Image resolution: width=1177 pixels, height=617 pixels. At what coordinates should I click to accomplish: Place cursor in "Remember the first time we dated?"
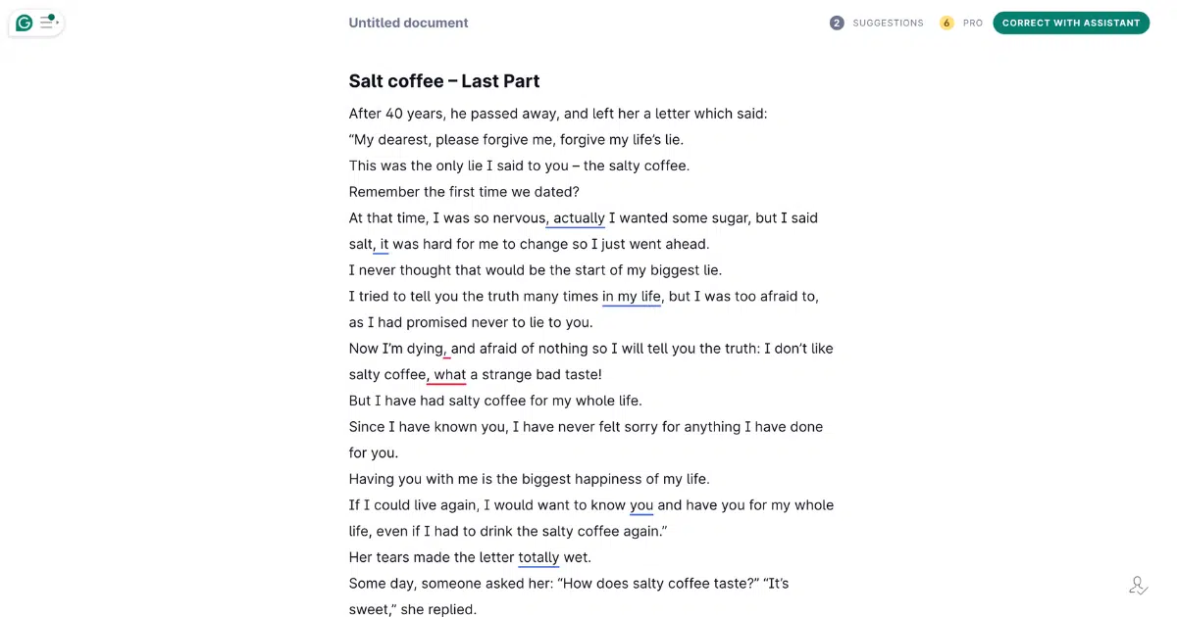tap(464, 192)
